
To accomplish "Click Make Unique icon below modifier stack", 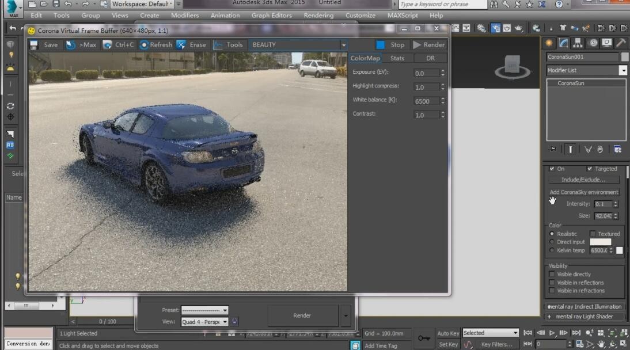I will (x=588, y=150).
